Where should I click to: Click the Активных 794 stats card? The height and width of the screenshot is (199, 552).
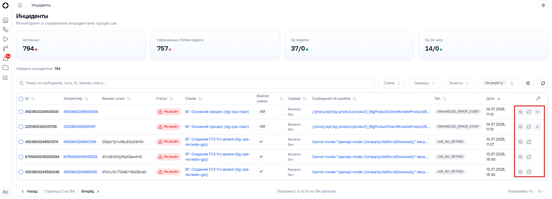(81, 45)
